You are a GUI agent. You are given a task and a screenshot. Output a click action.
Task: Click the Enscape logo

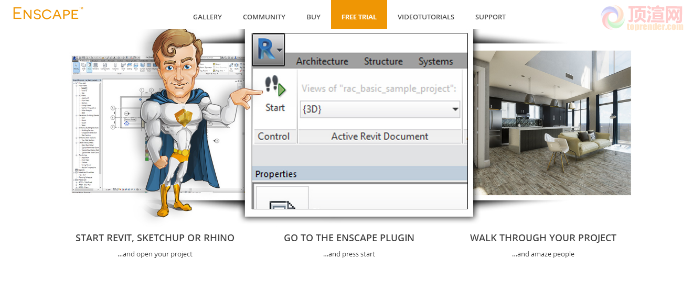click(48, 13)
